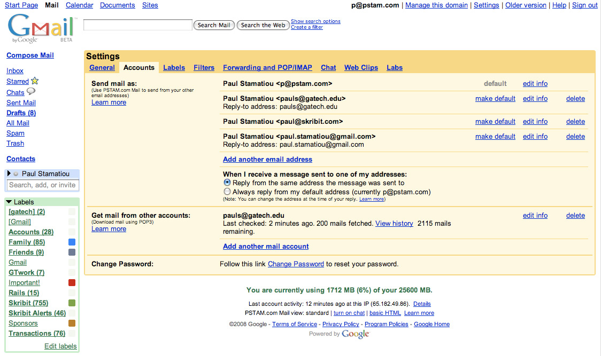This screenshot has height=356, width=601.
Task: Click the Change Password link
Action: (296, 264)
